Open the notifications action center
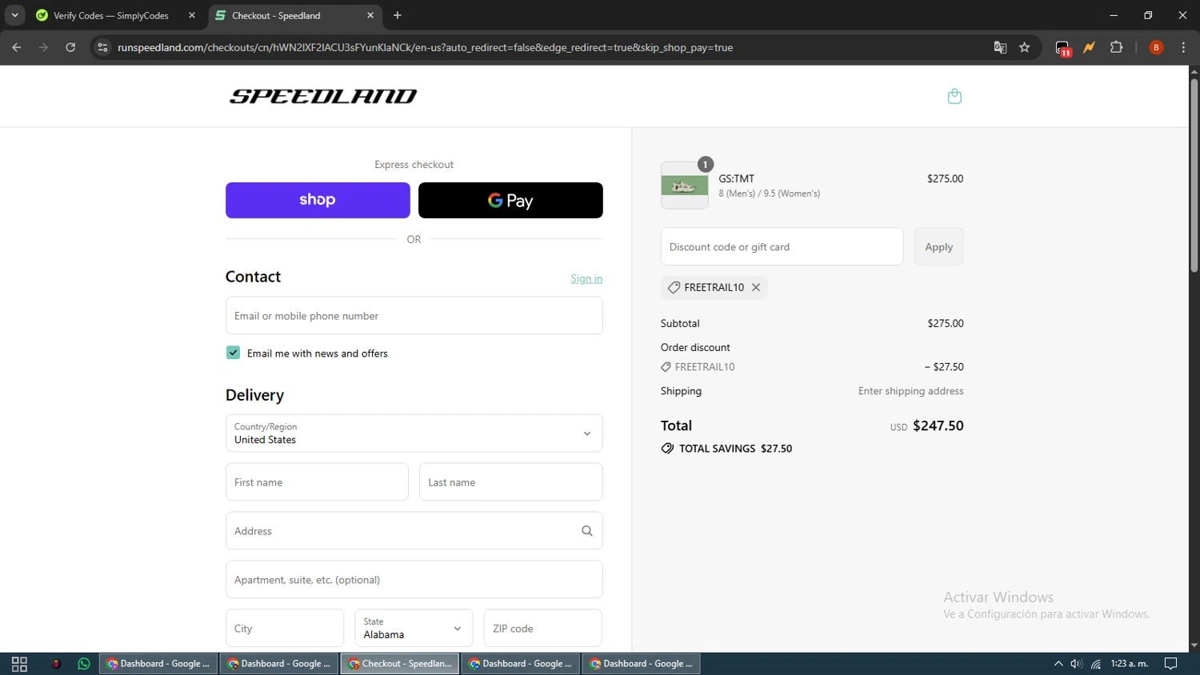Image resolution: width=1200 pixels, height=675 pixels. 1171,664
